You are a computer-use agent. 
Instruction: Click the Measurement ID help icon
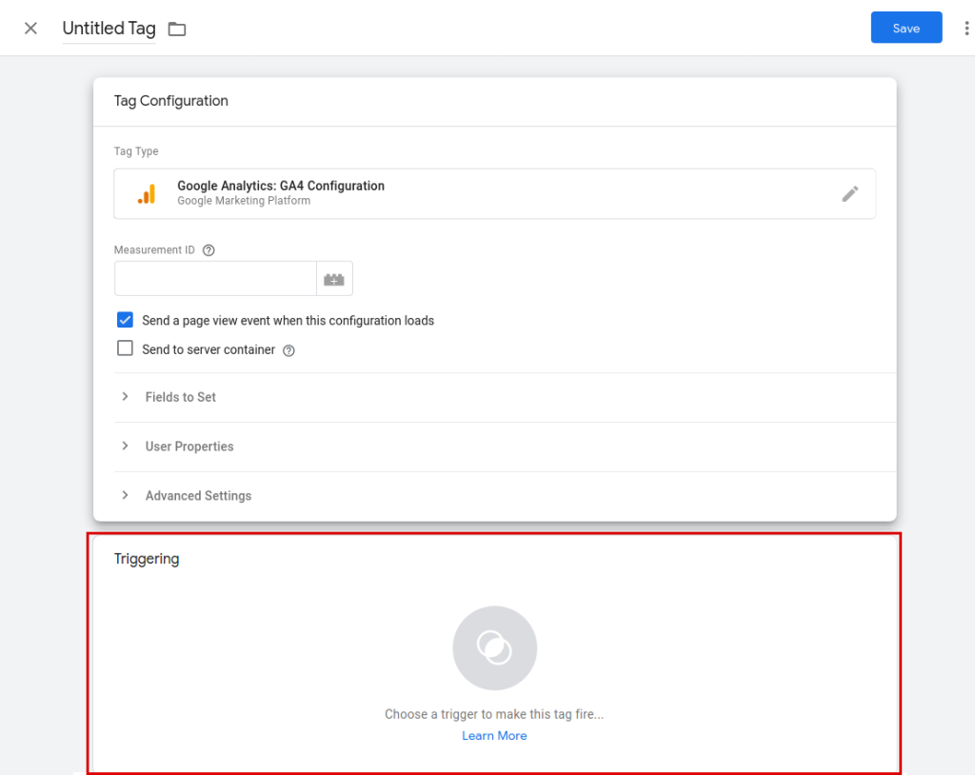point(209,250)
